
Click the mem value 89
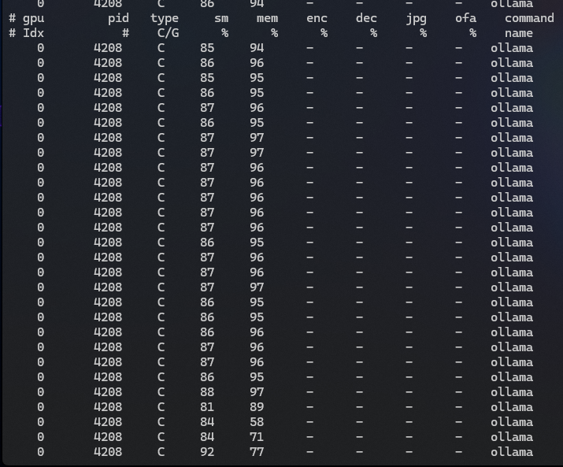(257, 407)
